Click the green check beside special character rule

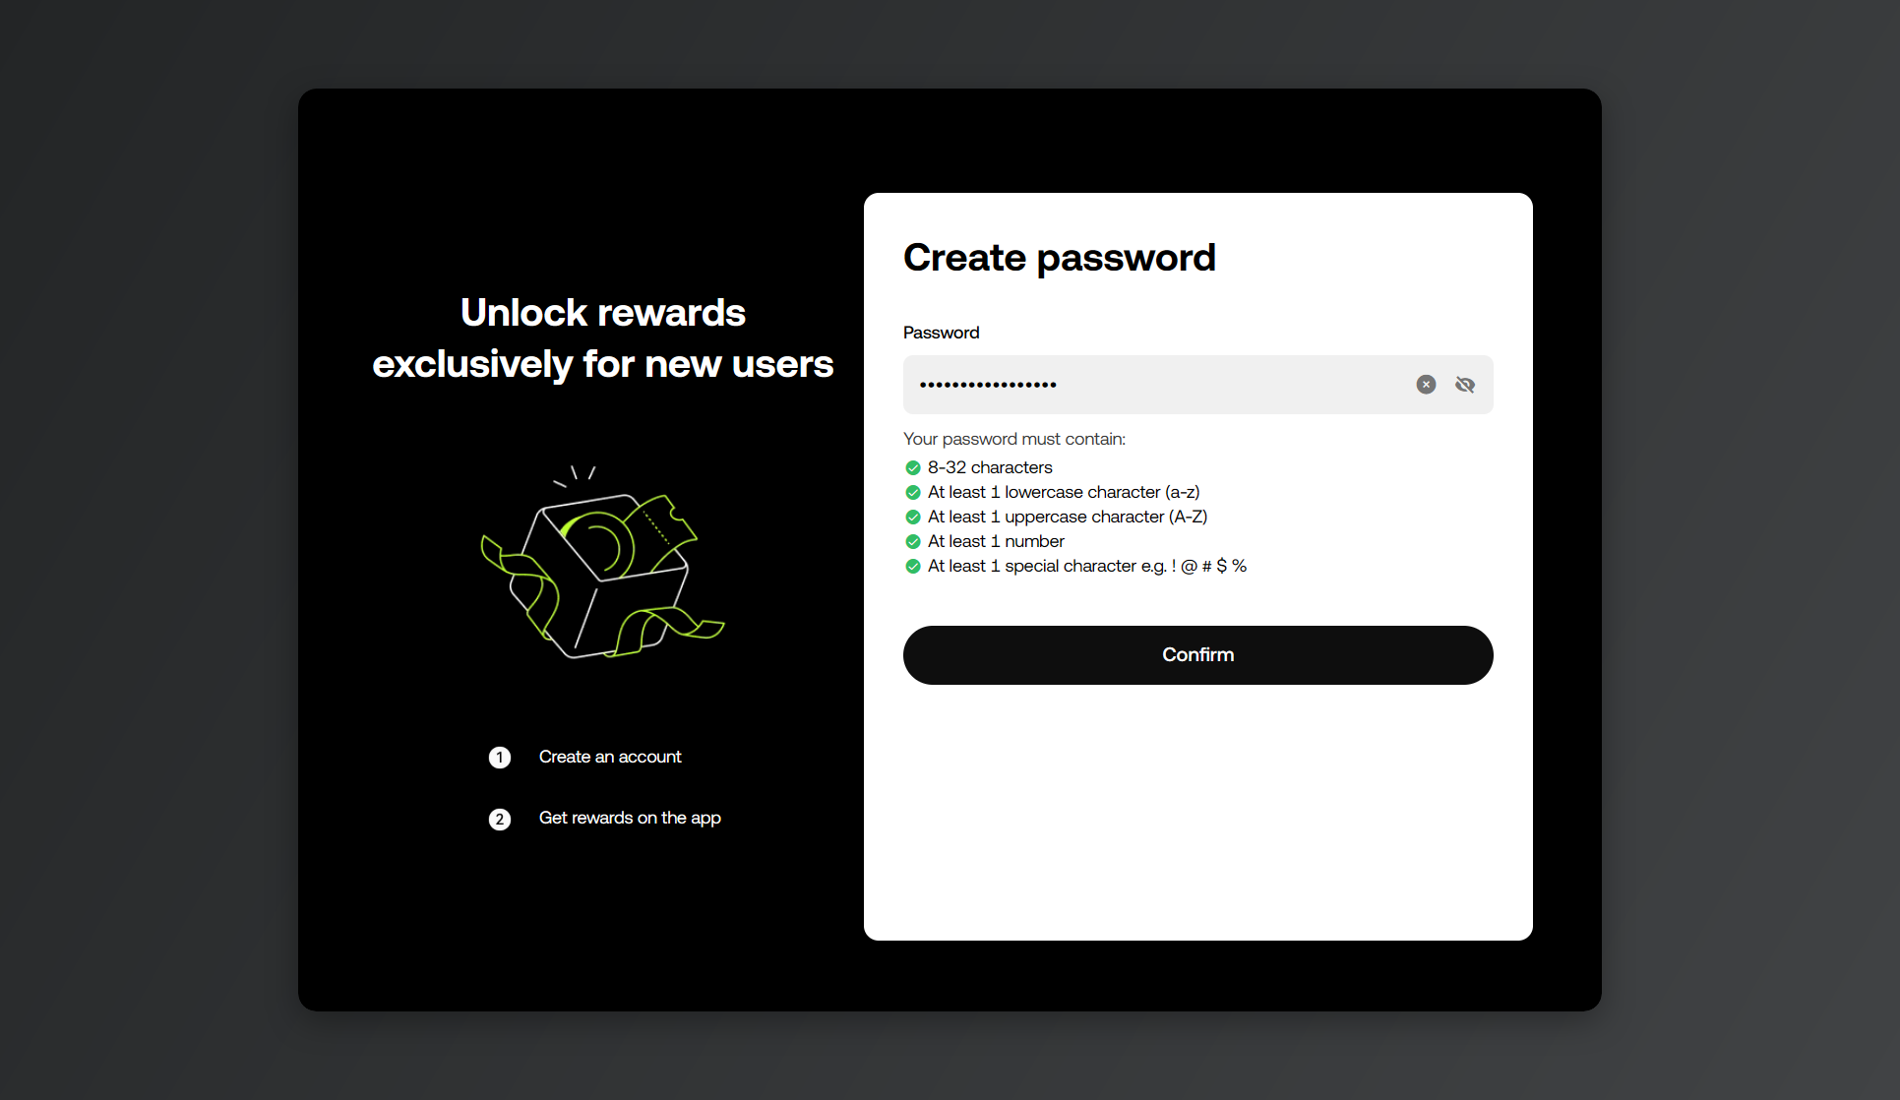[x=913, y=566]
